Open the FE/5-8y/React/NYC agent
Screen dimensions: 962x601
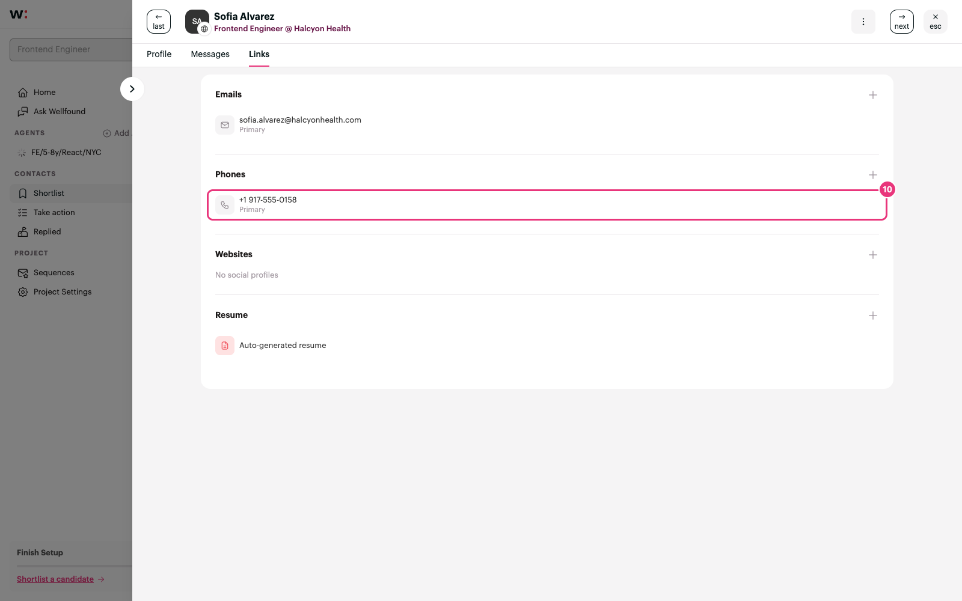66,152
